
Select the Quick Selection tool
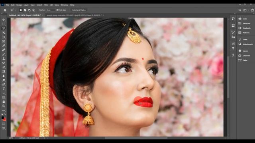(x=4, y=33)
